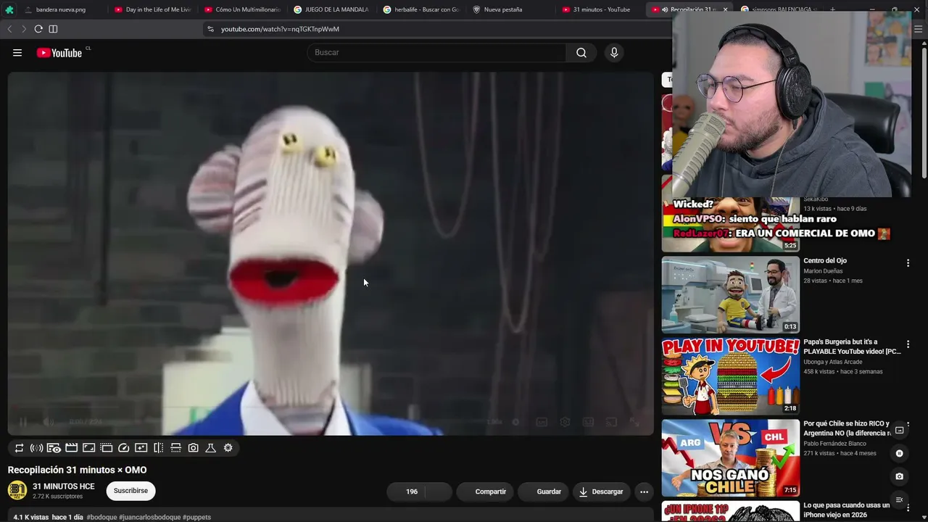
Task: Open the #bodoque hashtag
Action: coord(101,518)
